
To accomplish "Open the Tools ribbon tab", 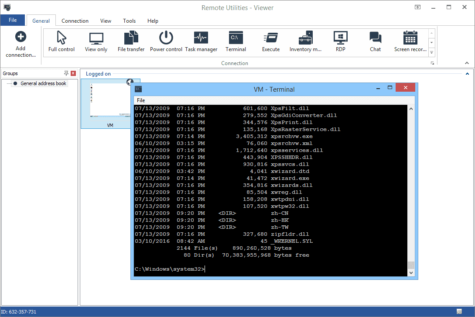I will (129, 21).
